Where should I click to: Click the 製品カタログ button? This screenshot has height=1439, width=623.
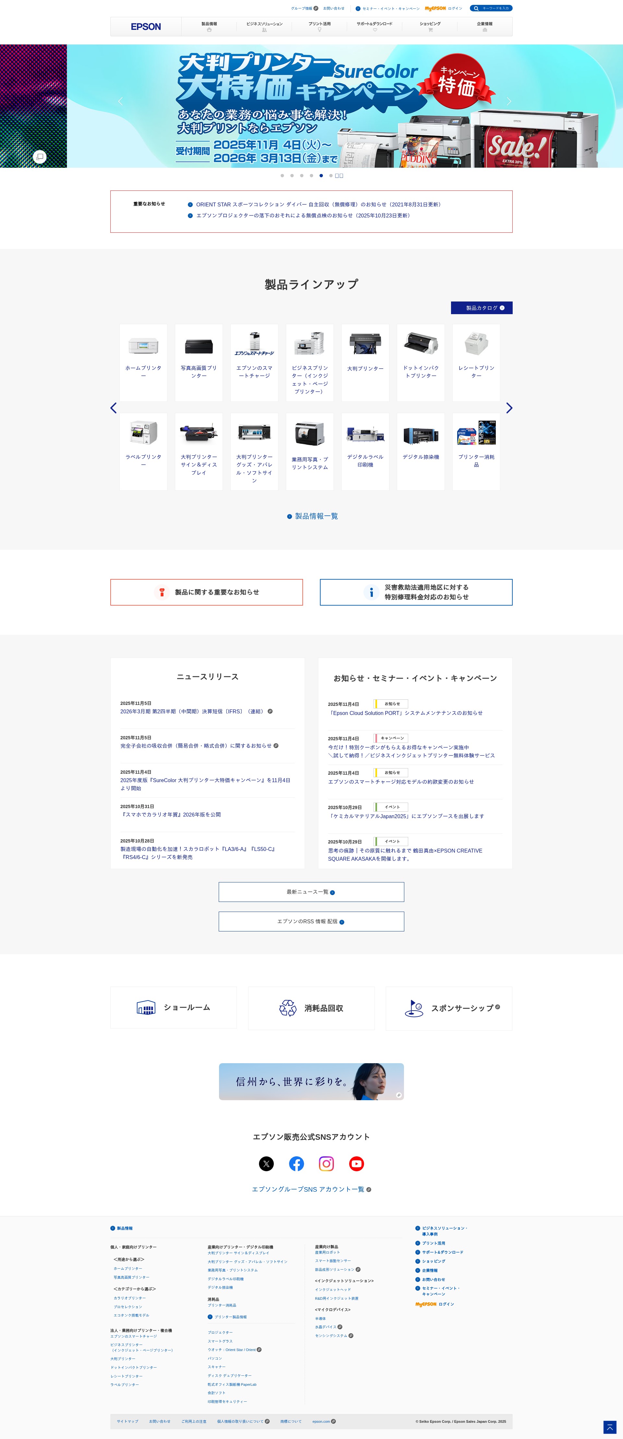(482, 308)
